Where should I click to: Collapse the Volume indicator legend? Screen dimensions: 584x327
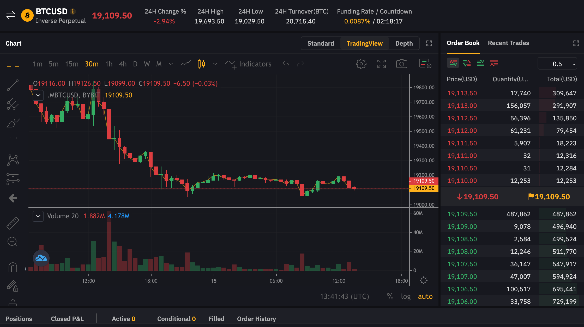(x=38, y=216)
